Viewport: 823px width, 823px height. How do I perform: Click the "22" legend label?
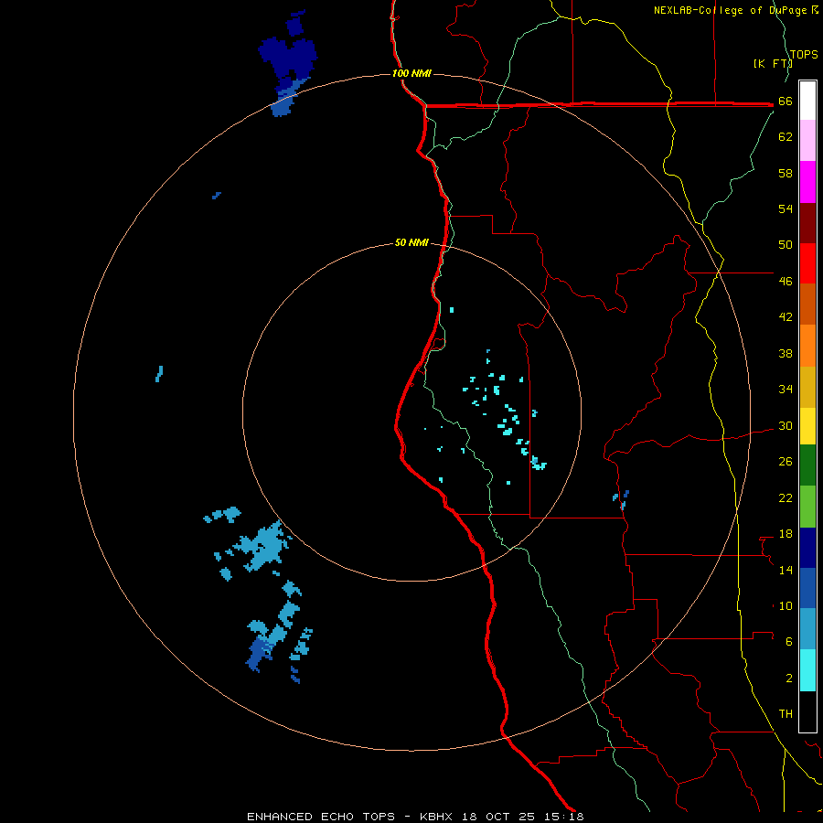(786, 497)
